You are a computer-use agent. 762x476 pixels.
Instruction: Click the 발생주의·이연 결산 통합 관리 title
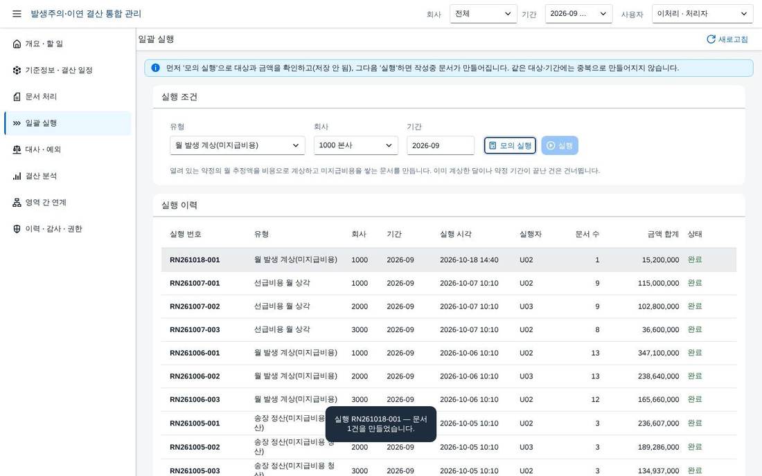point(86,14)
